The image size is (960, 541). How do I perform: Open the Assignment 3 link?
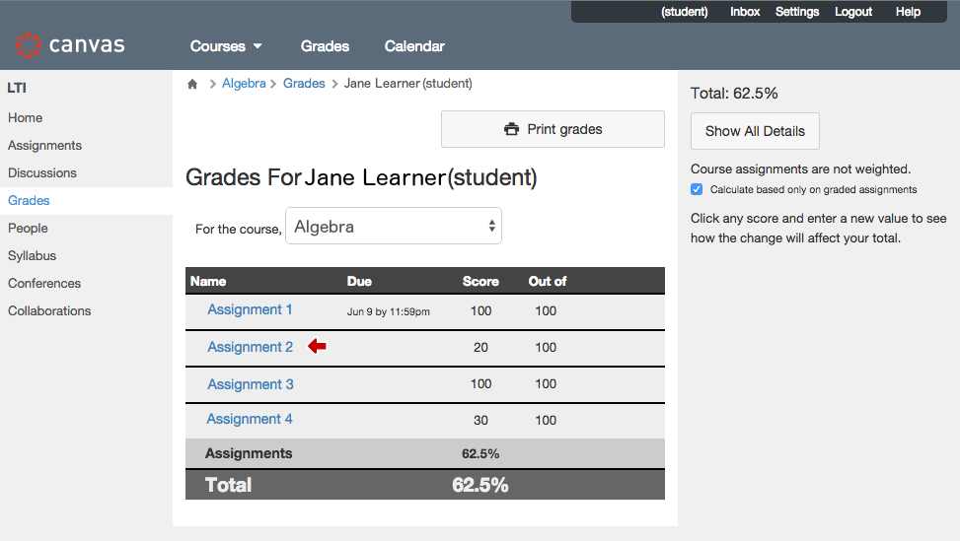pyautogui.click(x=251, y=384)
